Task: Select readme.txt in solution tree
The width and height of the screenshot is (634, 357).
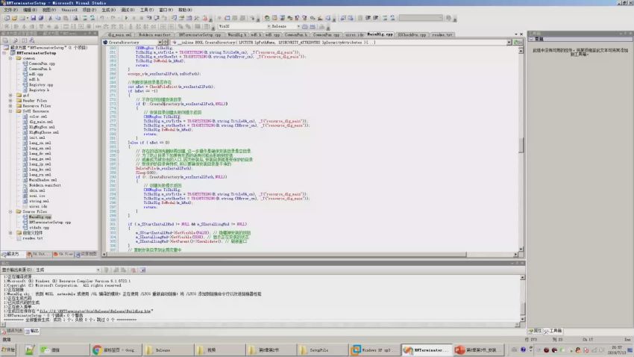Action: [x=32, y=238]
